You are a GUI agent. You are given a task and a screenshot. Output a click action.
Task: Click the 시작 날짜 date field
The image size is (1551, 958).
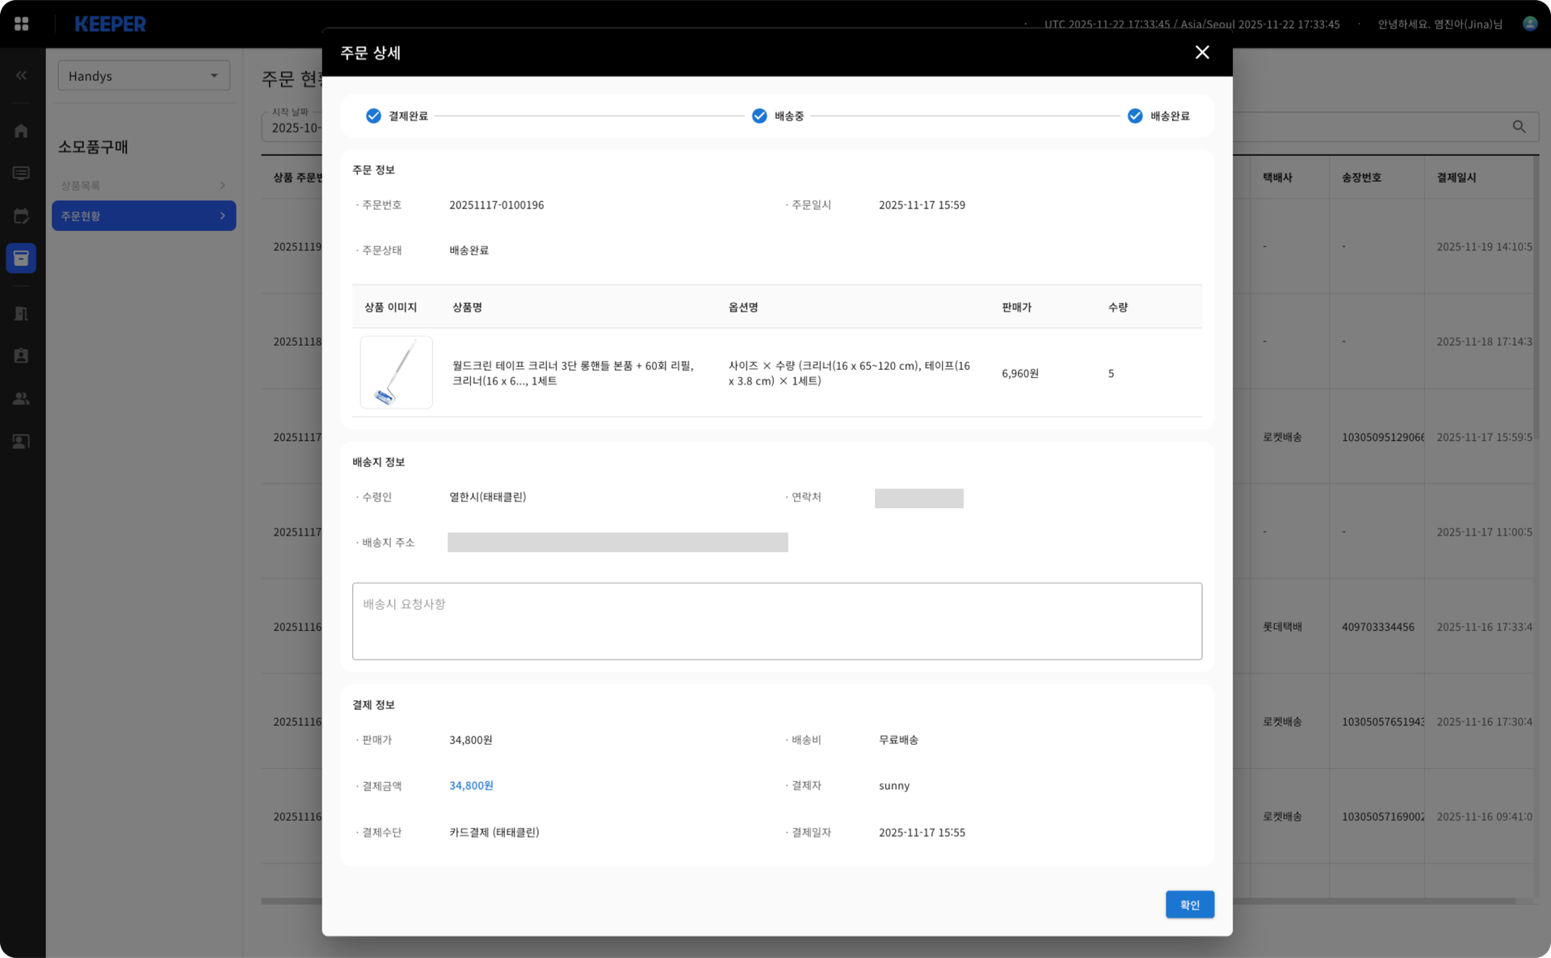click(x=292, y=128)
